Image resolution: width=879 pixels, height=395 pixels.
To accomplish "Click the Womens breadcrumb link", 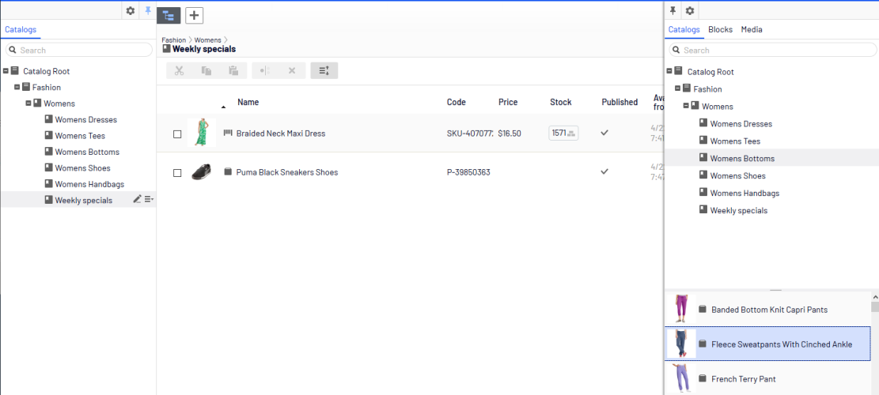I will tap(207, 39).
